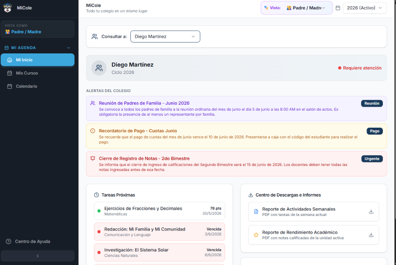
Task: Click the question mark help icon
Action: (9, 241)
